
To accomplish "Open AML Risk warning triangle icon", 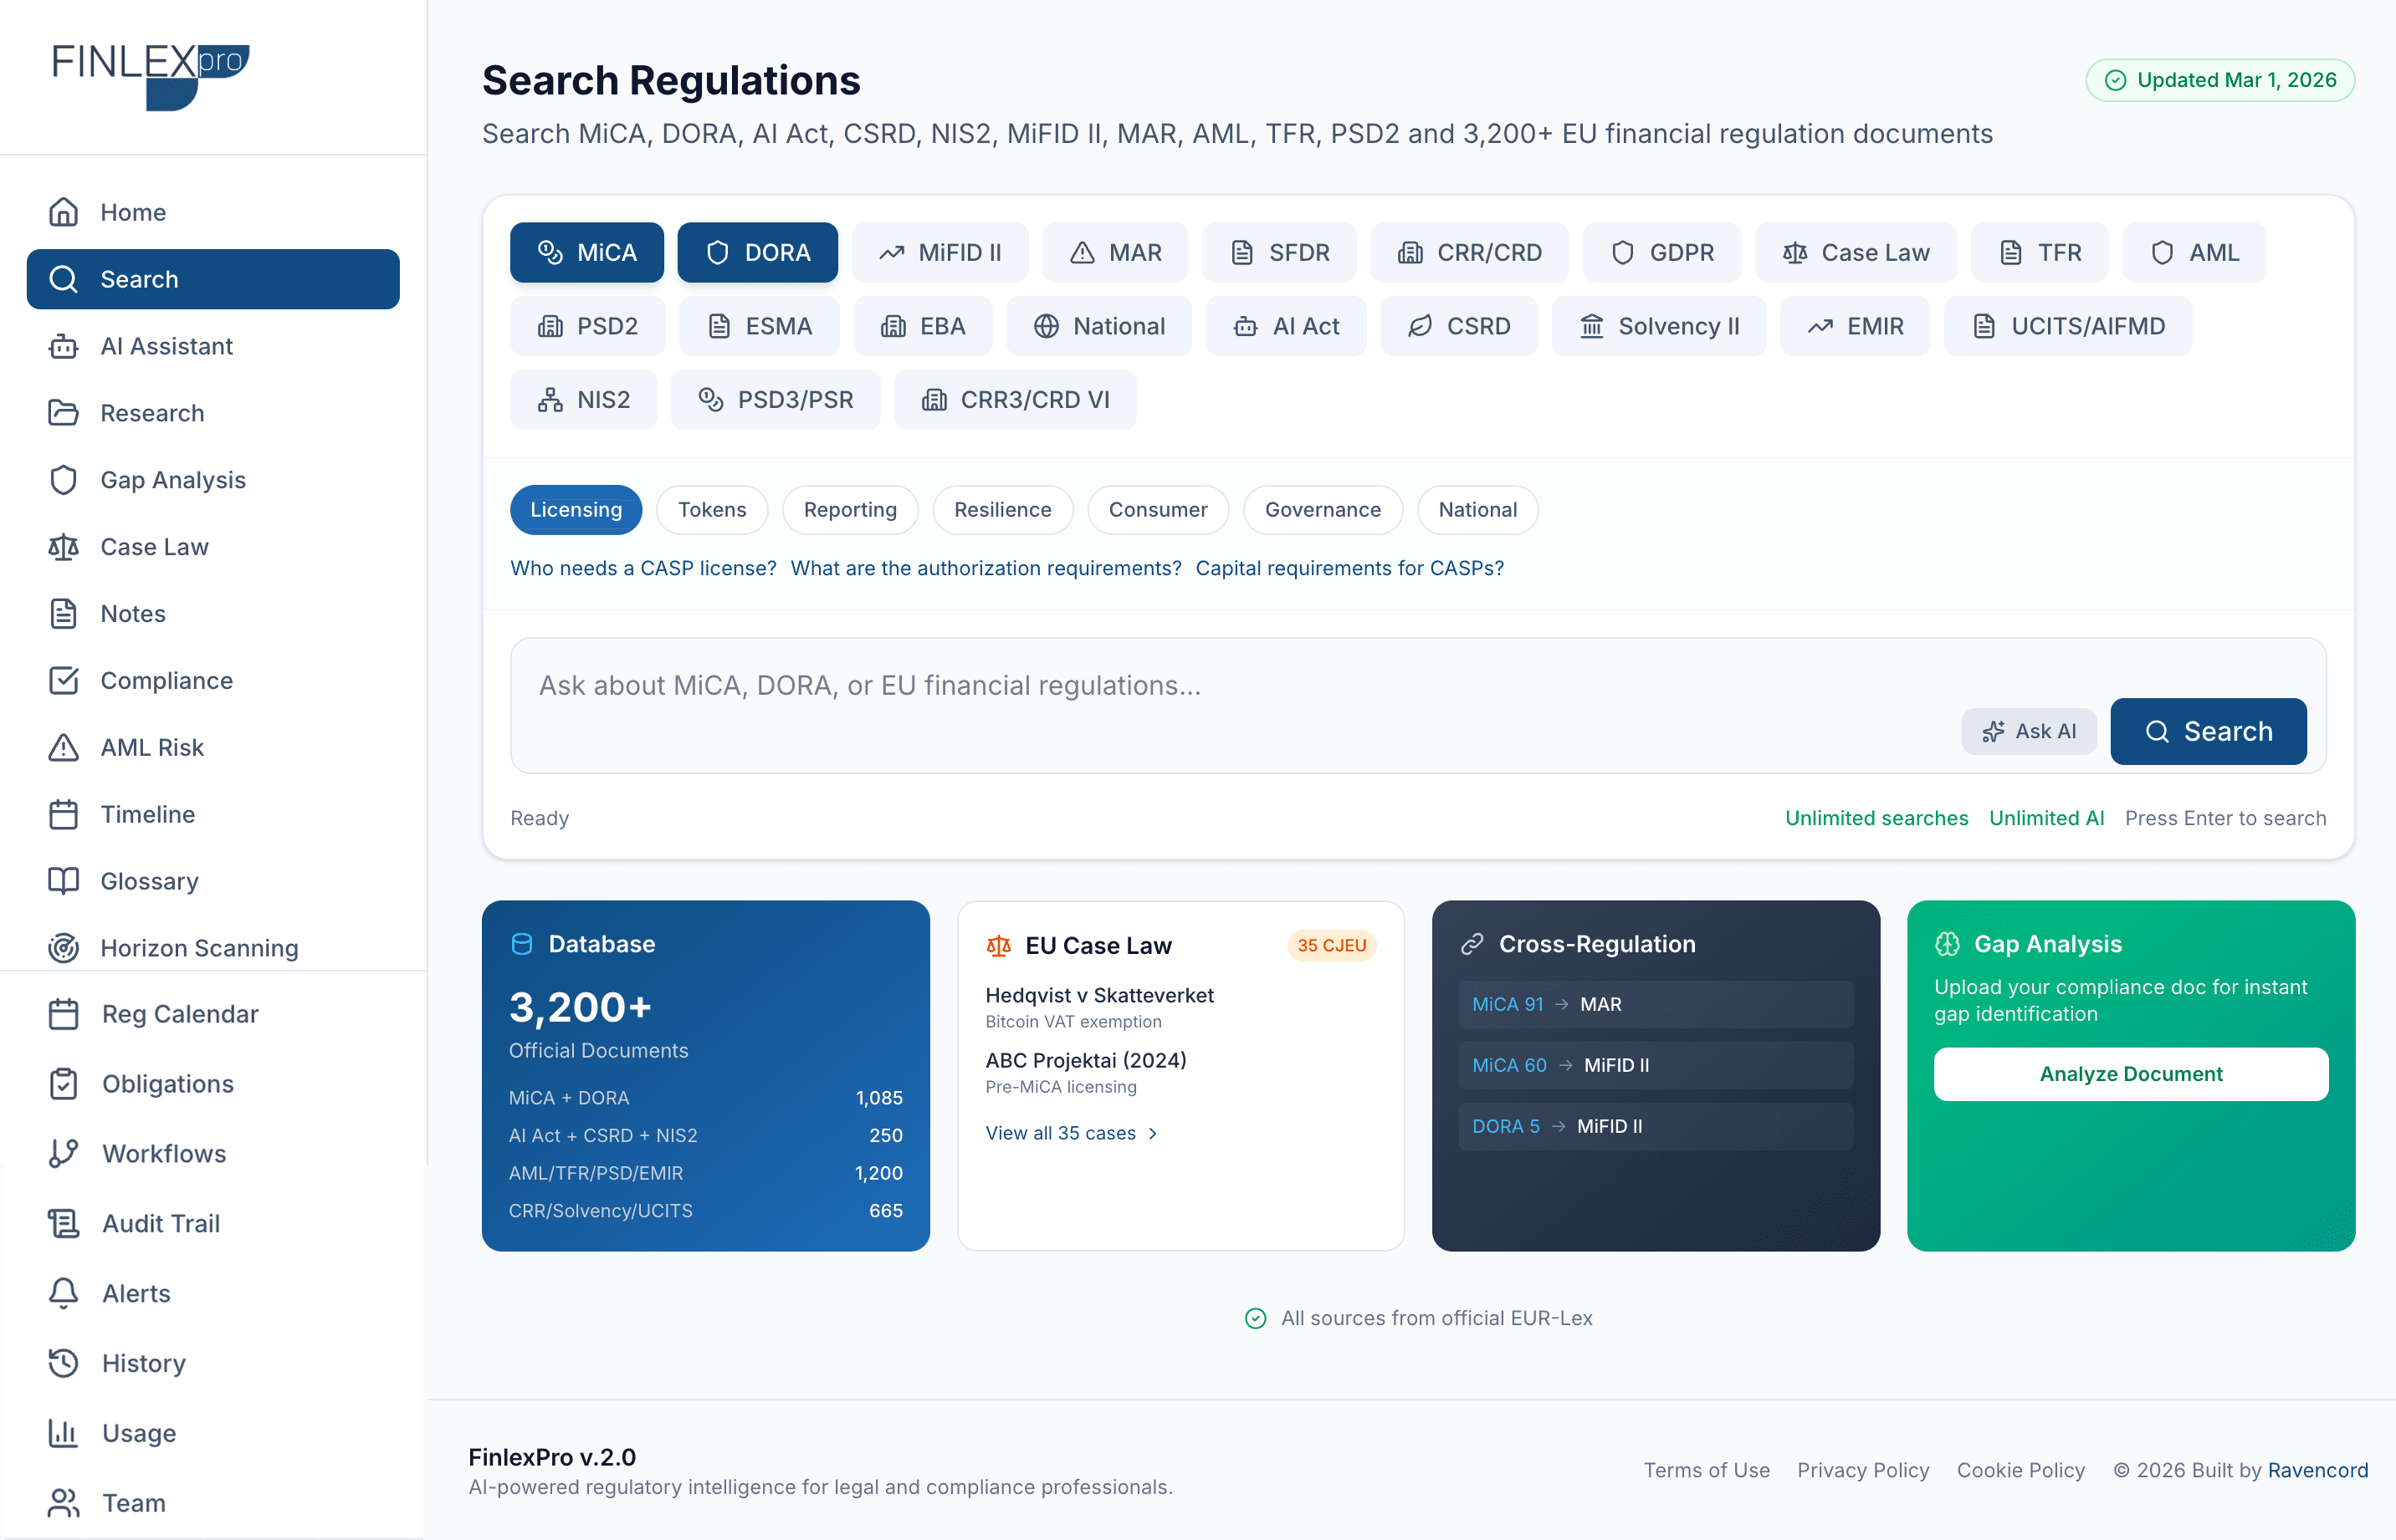I will click(x=63, y=748).
